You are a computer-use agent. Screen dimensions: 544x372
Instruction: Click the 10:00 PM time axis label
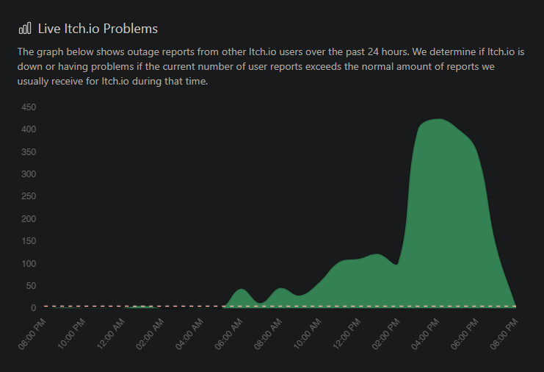click(x=71, y=332)
